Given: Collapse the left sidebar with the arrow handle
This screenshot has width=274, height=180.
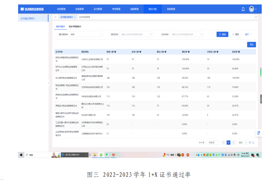Looking at the screenshot, I should click(49, 83).
